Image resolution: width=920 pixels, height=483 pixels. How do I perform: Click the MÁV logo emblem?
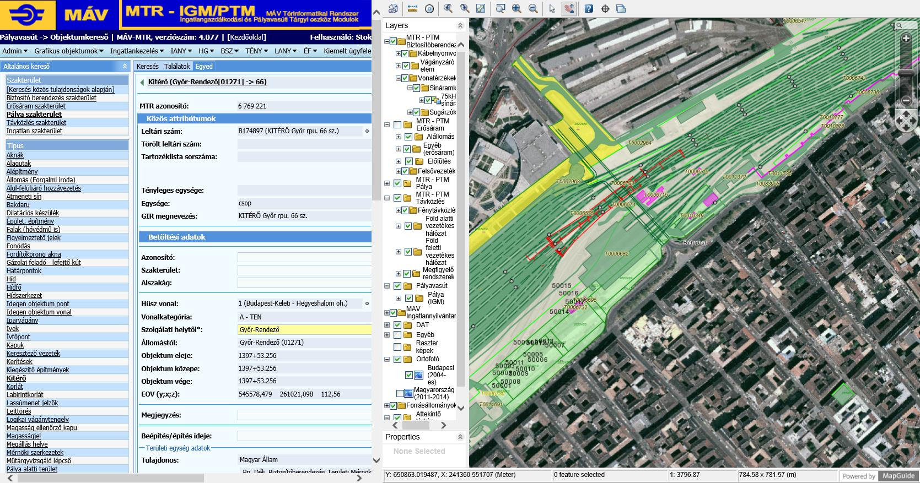click(28, 15)
